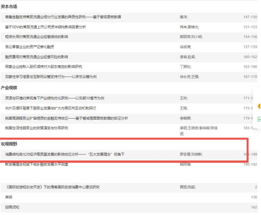Click the green icon on the floating sidebar

point(259,119)
